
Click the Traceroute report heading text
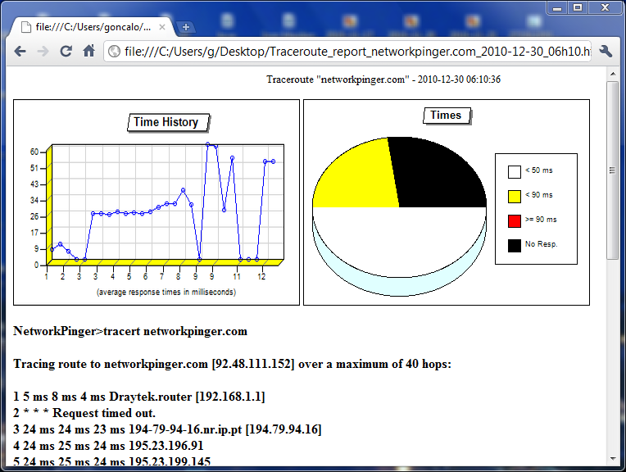pos(383,79)
